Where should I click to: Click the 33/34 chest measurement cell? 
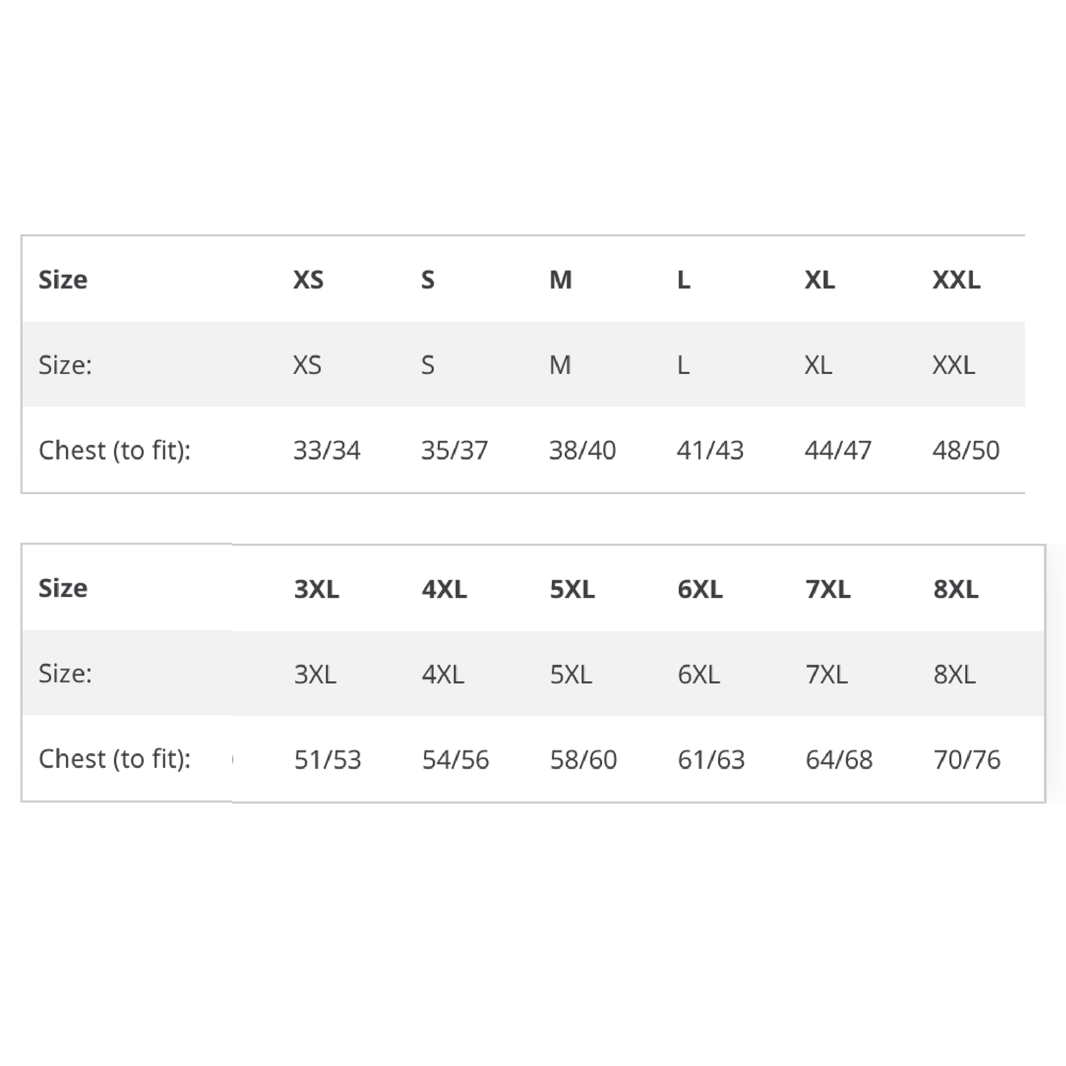click(326, 450)
